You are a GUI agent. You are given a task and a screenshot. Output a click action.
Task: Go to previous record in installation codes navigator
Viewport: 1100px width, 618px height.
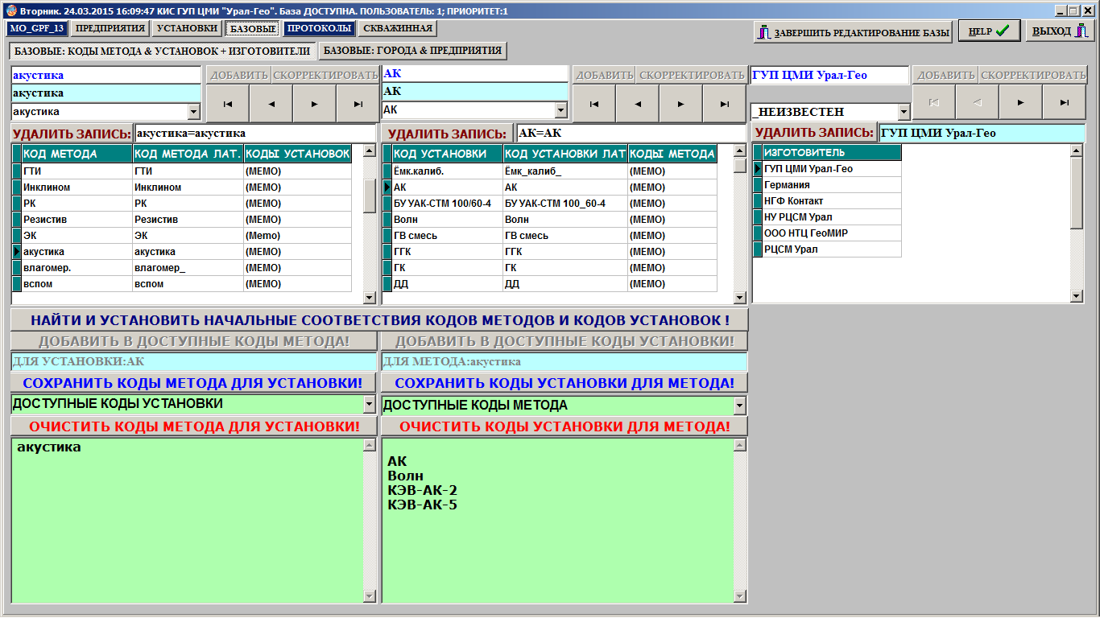[x=638, y=103]
